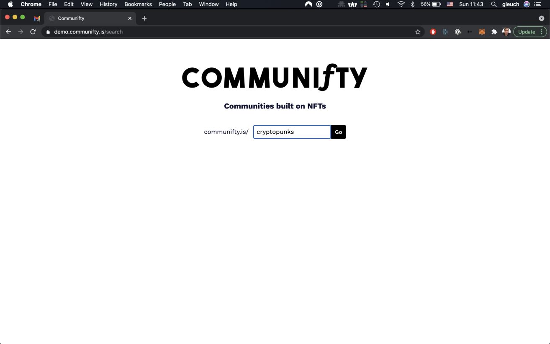Click the battery 56% indicator
This screenshot has width=550, height=344.
[431, 4]
